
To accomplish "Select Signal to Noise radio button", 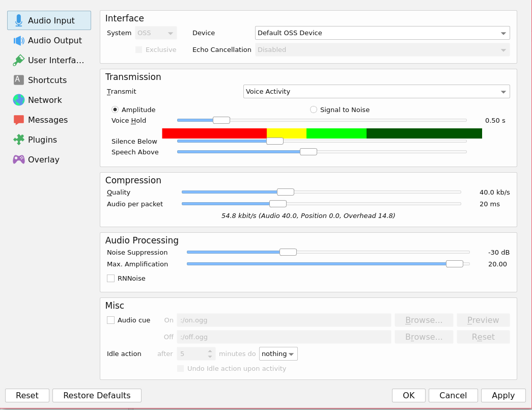I will (x=314, y=110).
